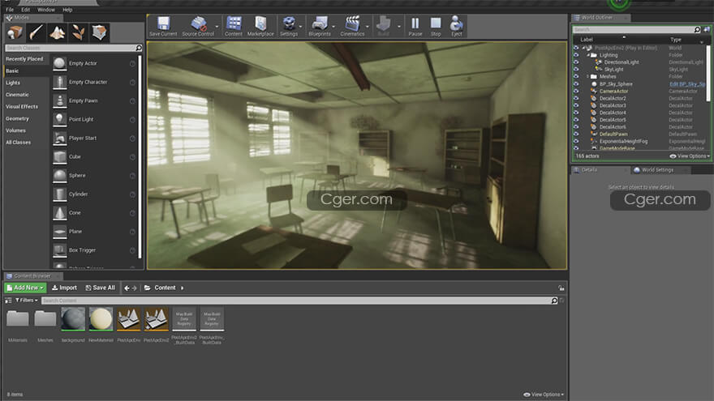Screen dimensions: 714x401
Task: Click search icon in World Outliner
Action: (x=697, y=29)
